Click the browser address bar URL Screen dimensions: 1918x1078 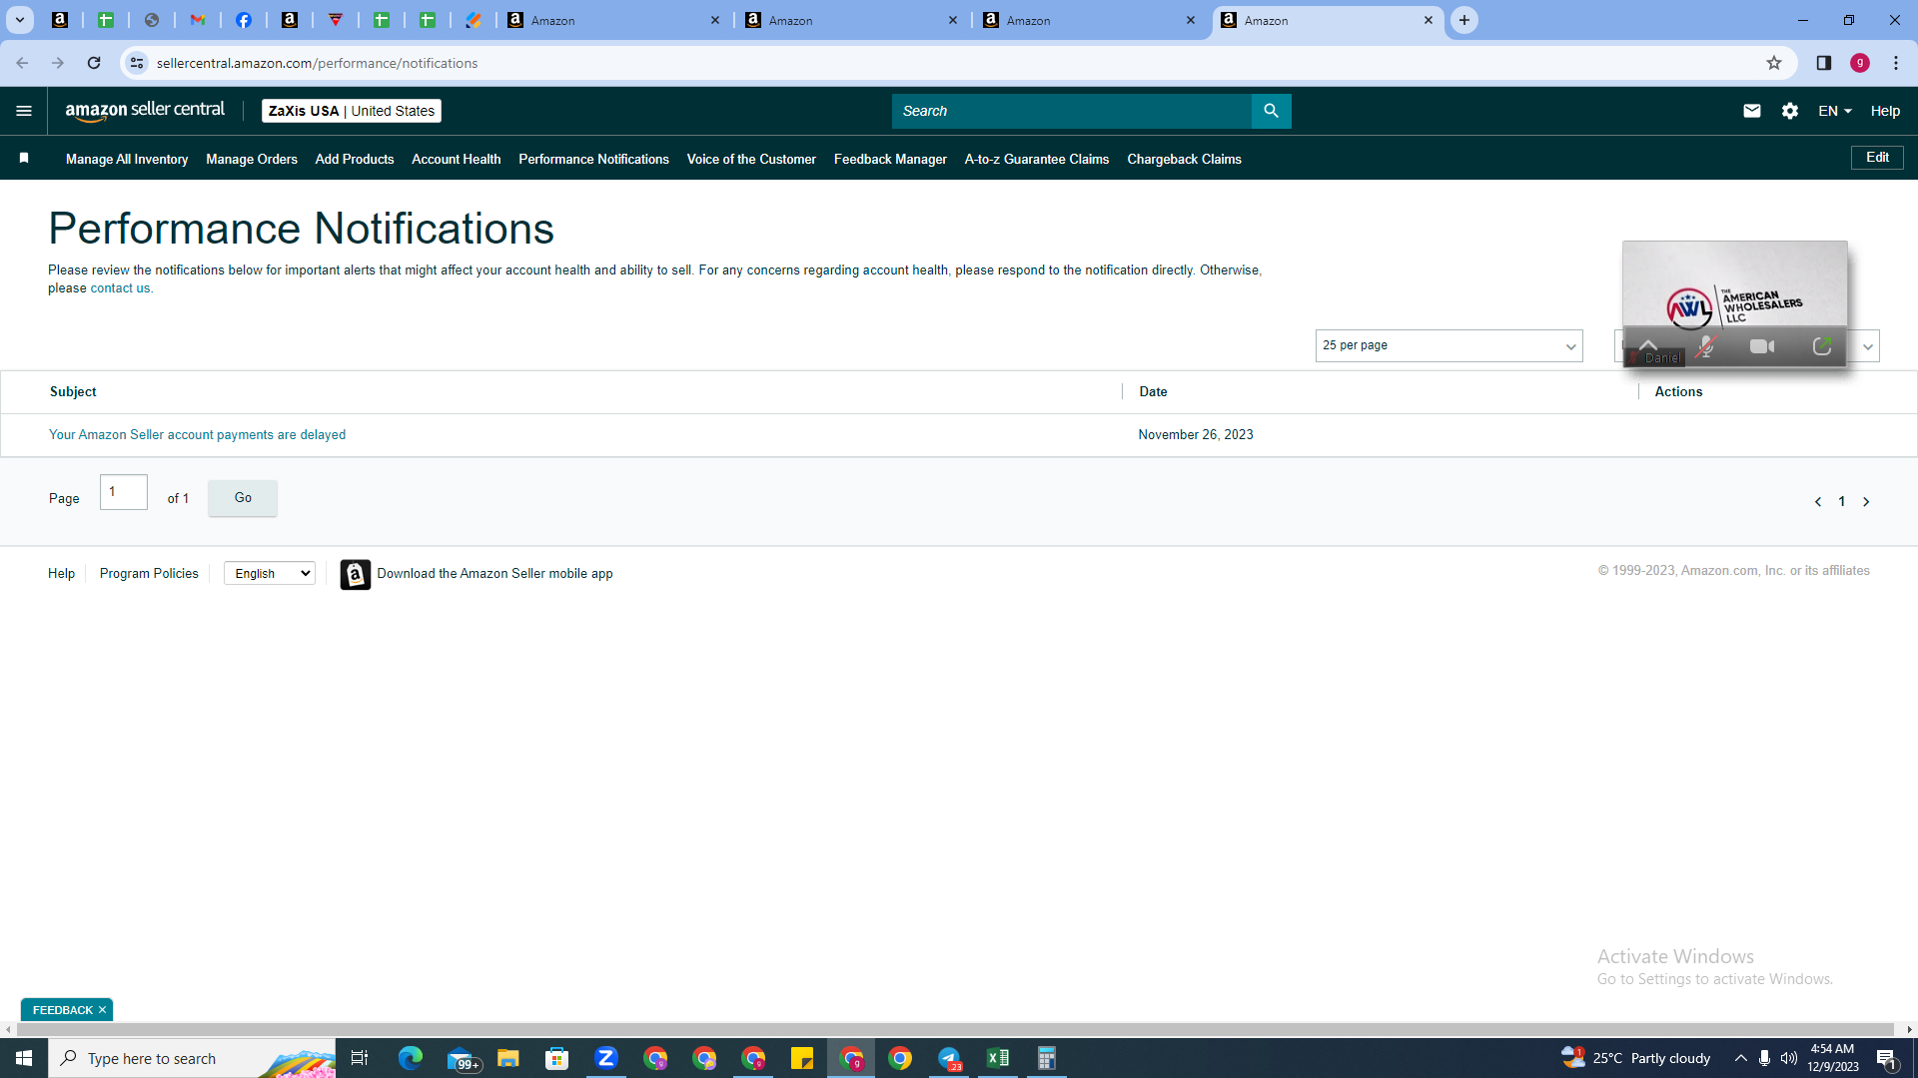(317, 63)
